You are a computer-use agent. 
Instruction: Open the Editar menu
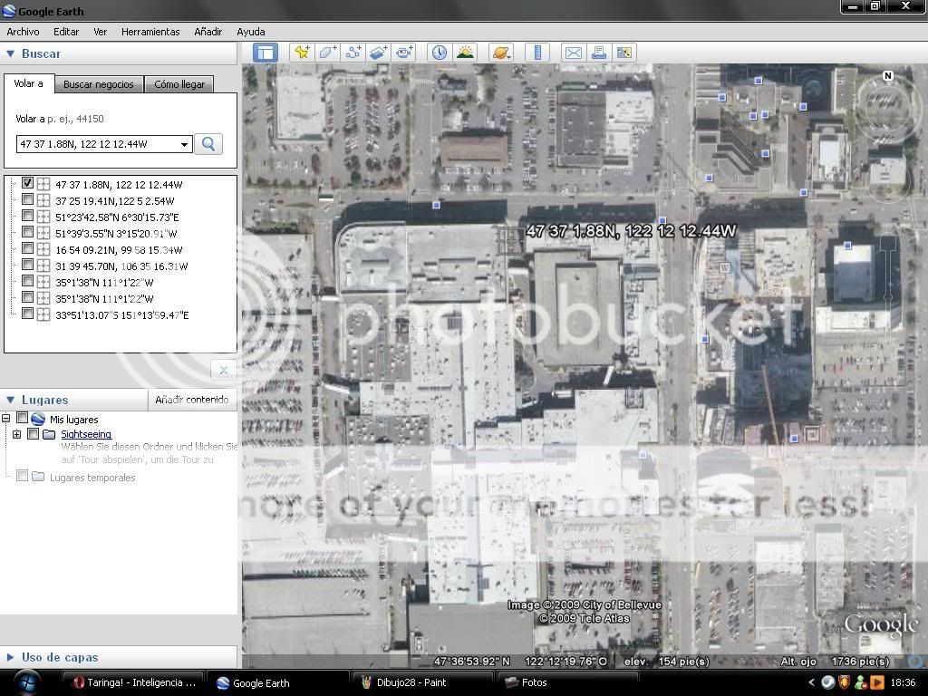tap(66, 32)
